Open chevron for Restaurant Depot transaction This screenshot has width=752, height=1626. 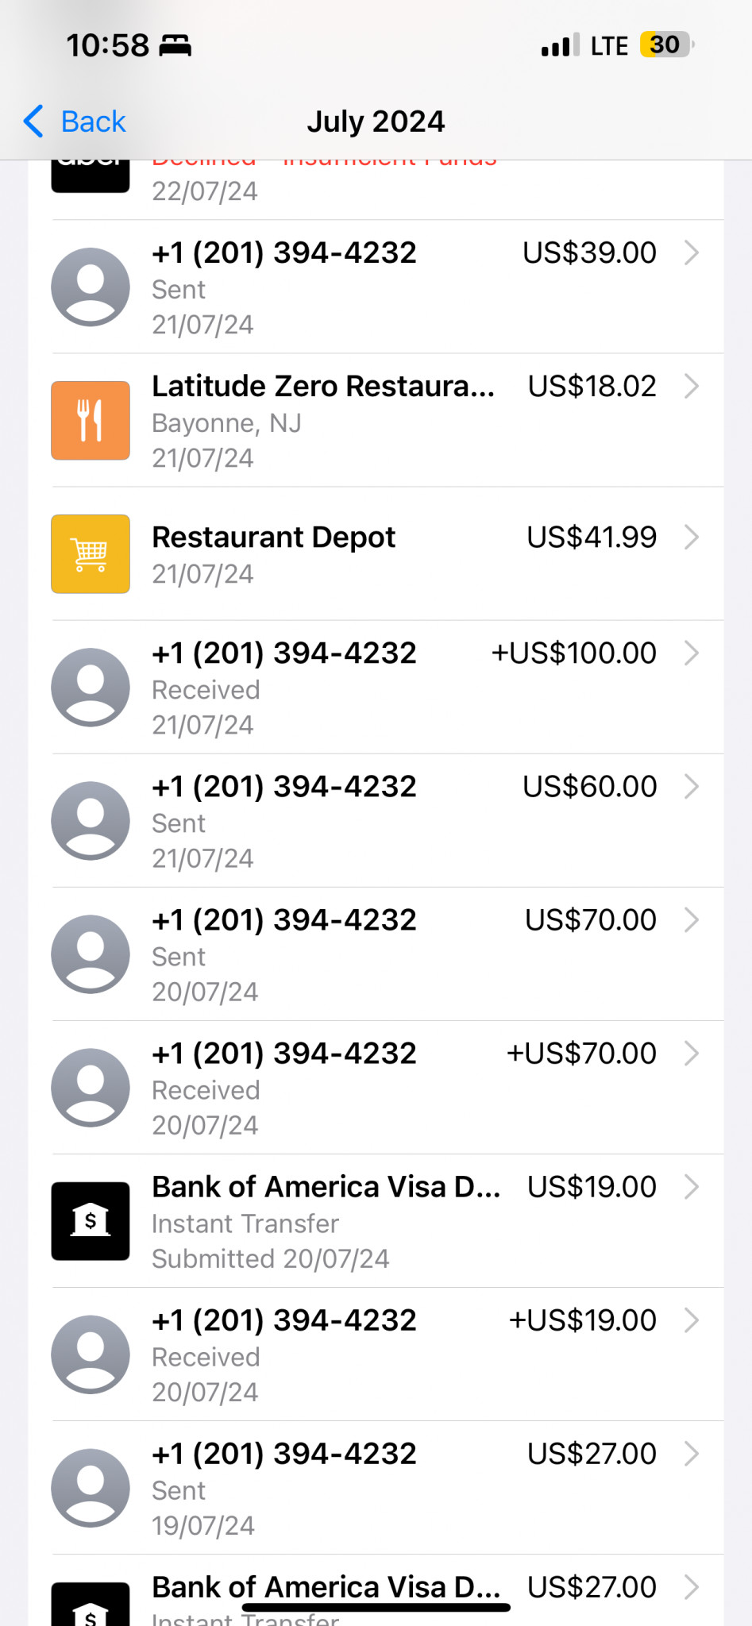pyautogui.click(x=692, y=538)
